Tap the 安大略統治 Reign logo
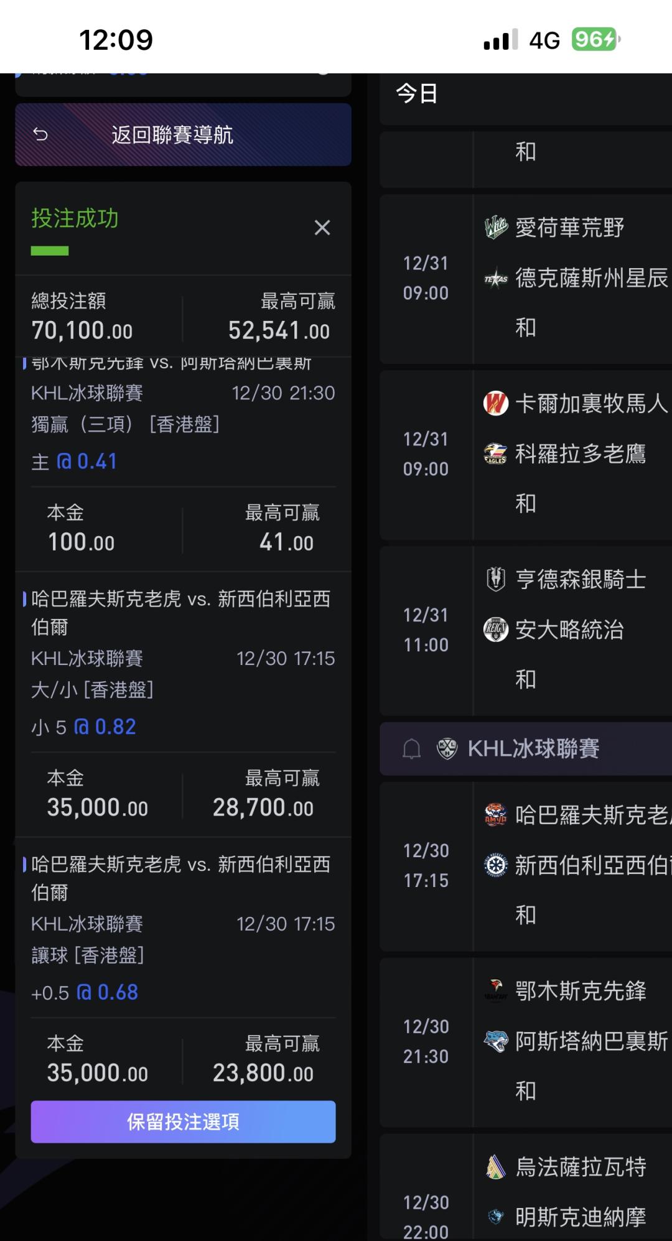The width and height of the screenshot is (672, 1241). pyautogui.click(x=496, y=630)
